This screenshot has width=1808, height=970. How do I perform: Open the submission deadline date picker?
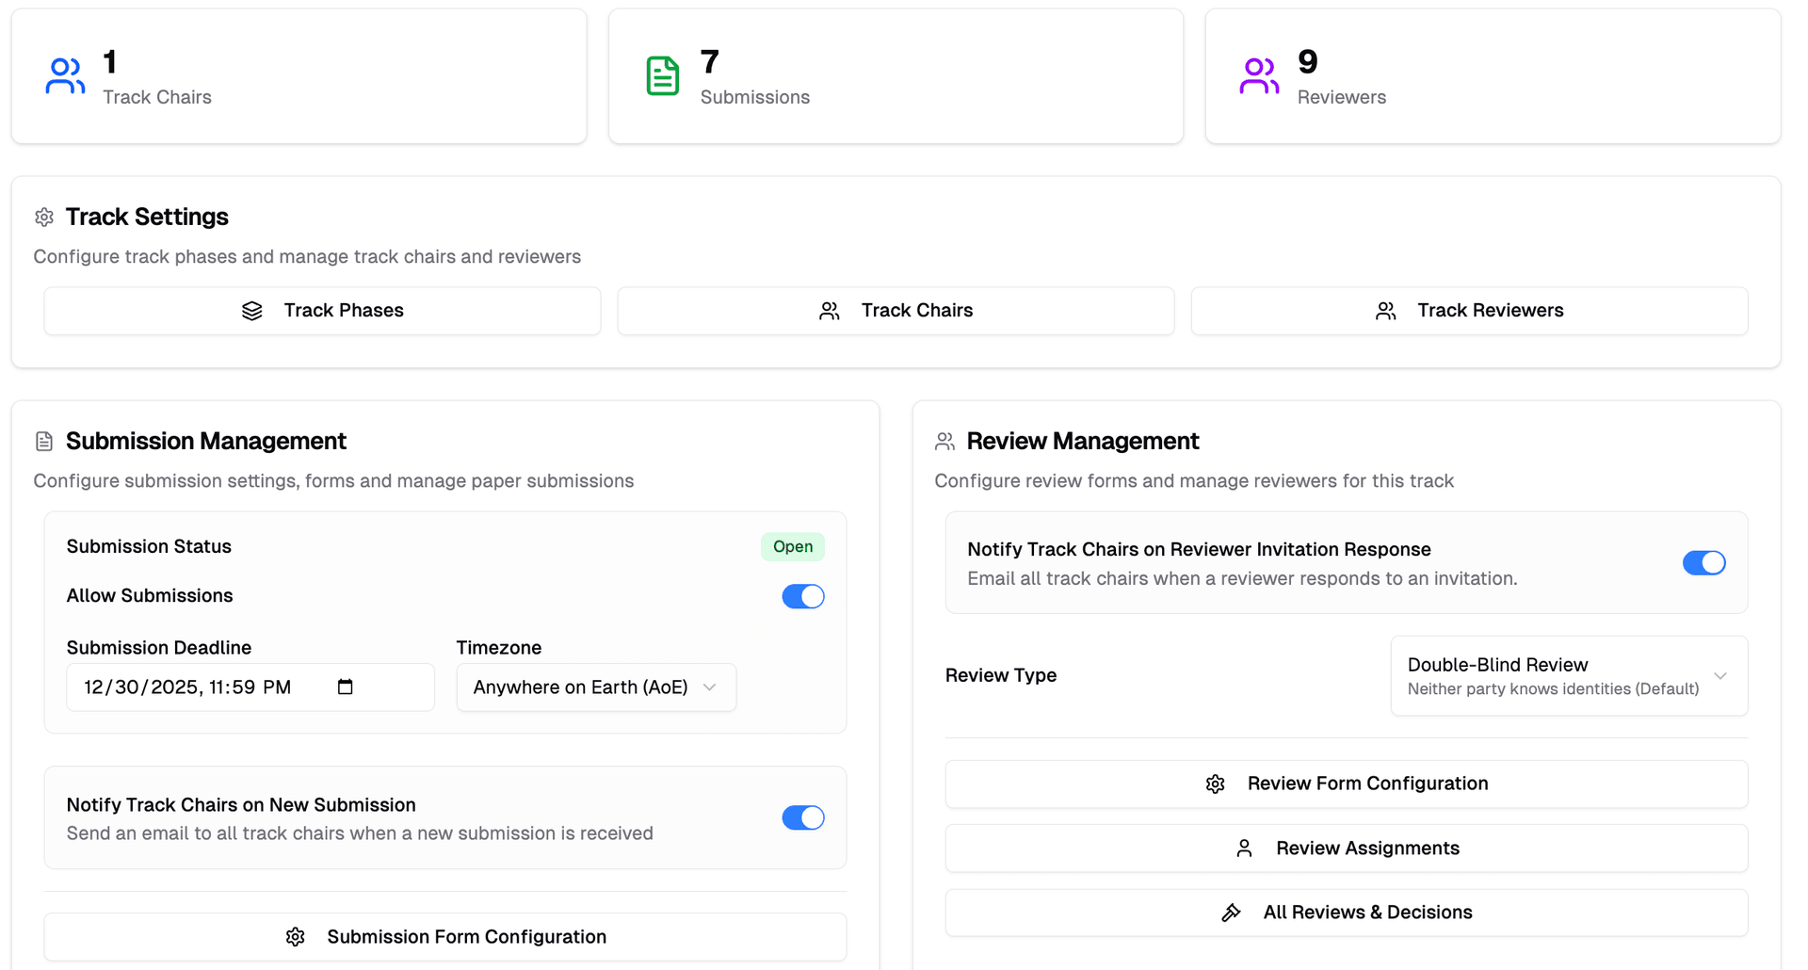[346, 687]
